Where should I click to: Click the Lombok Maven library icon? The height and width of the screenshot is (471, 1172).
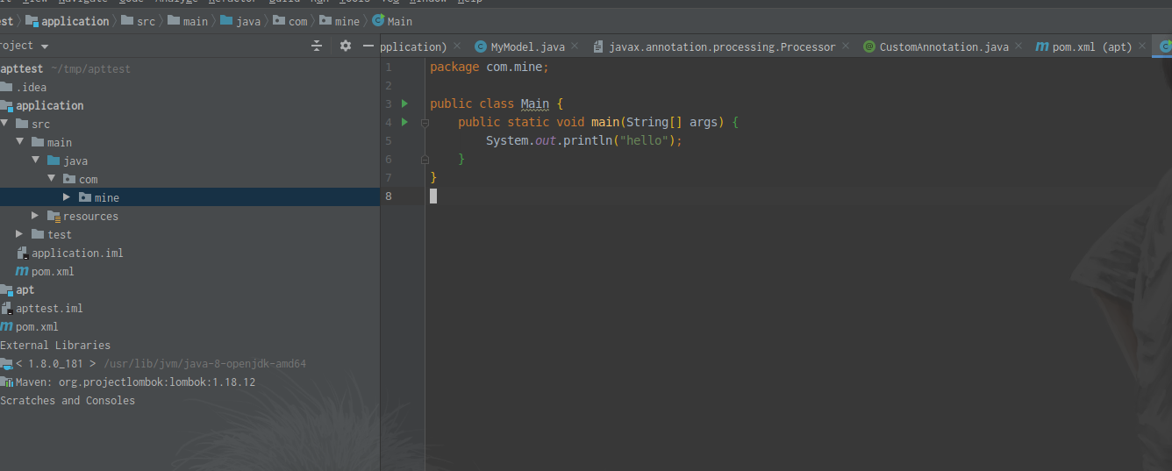point(7,382)
